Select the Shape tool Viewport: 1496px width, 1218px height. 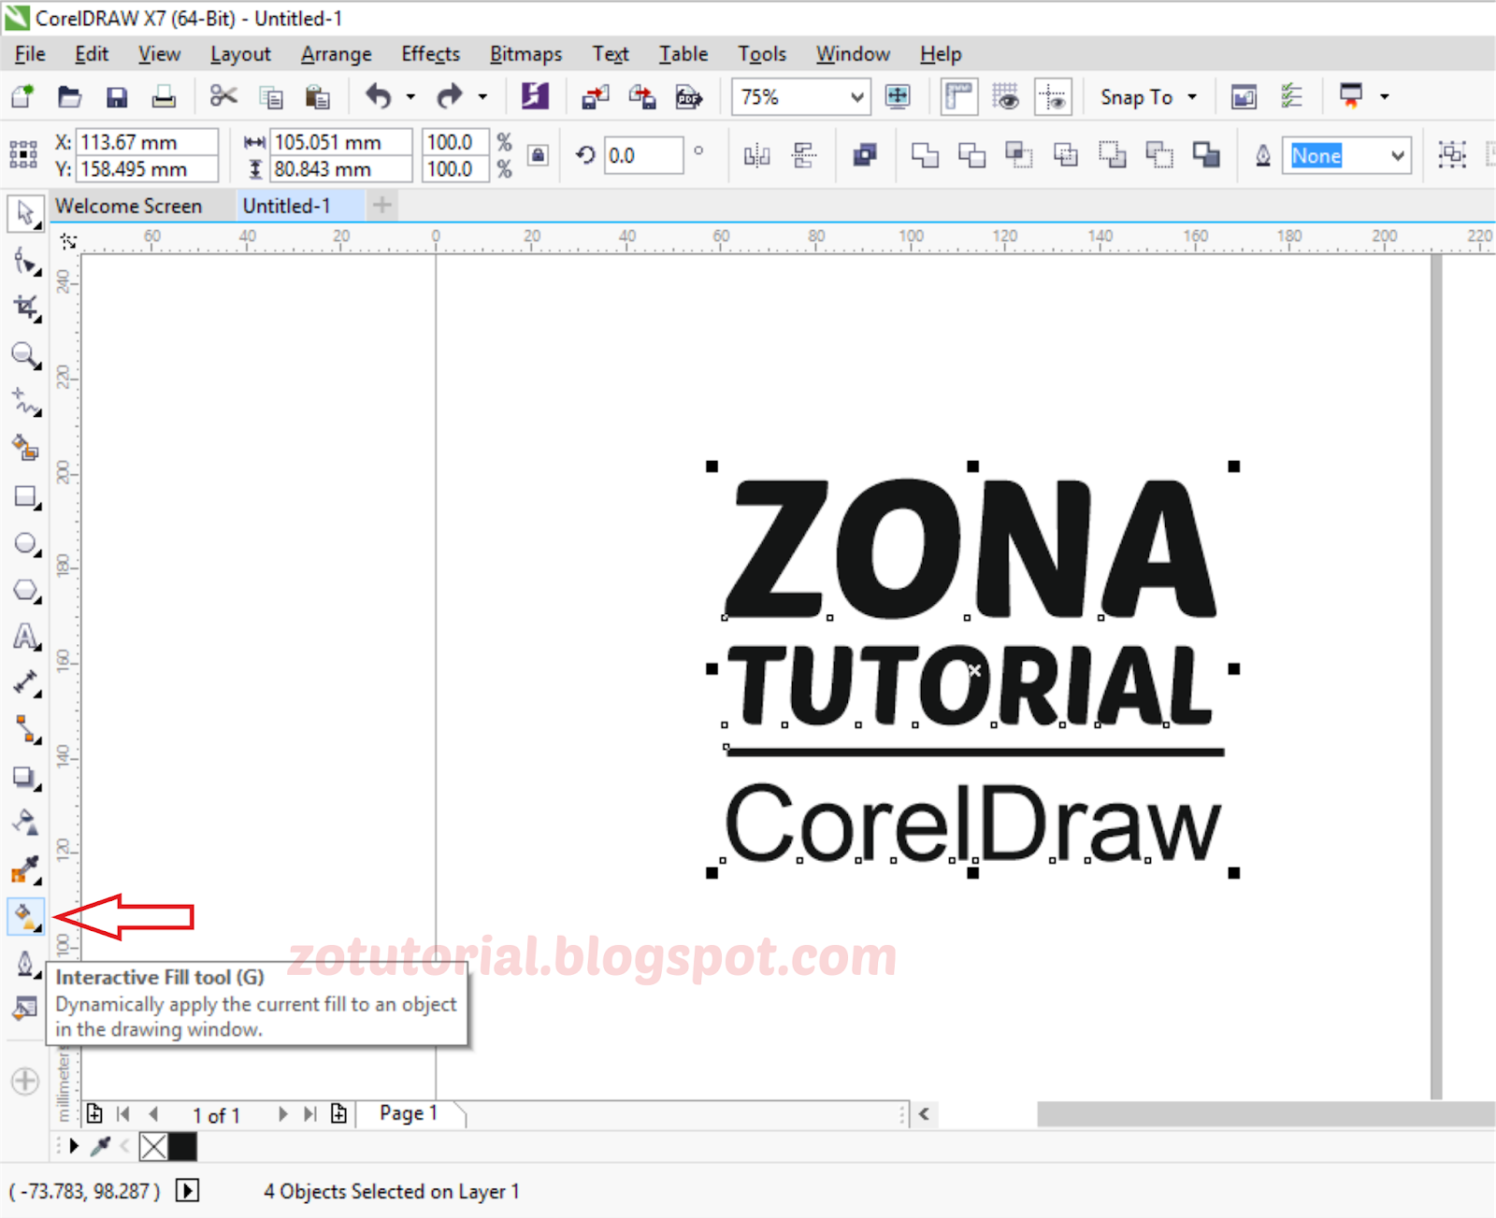pyautogui.click(x=25, y=261)
